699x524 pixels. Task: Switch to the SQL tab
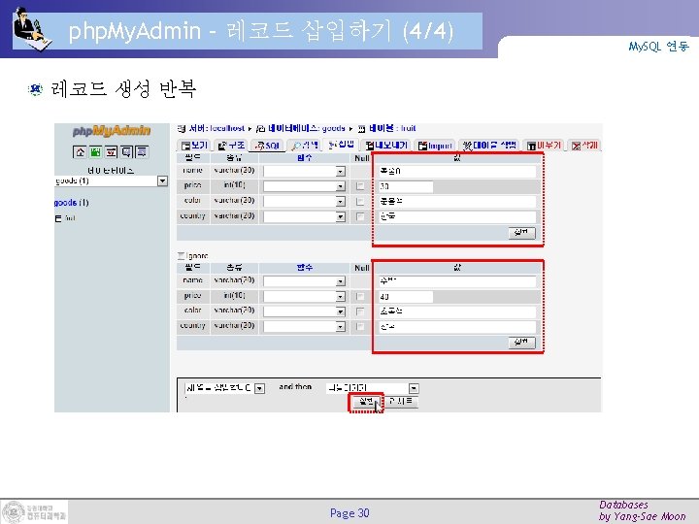pyautogui.click(x=267, y=146)
